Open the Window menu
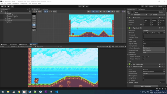Viewport: 167px width, 94px height. coord(35,4)
